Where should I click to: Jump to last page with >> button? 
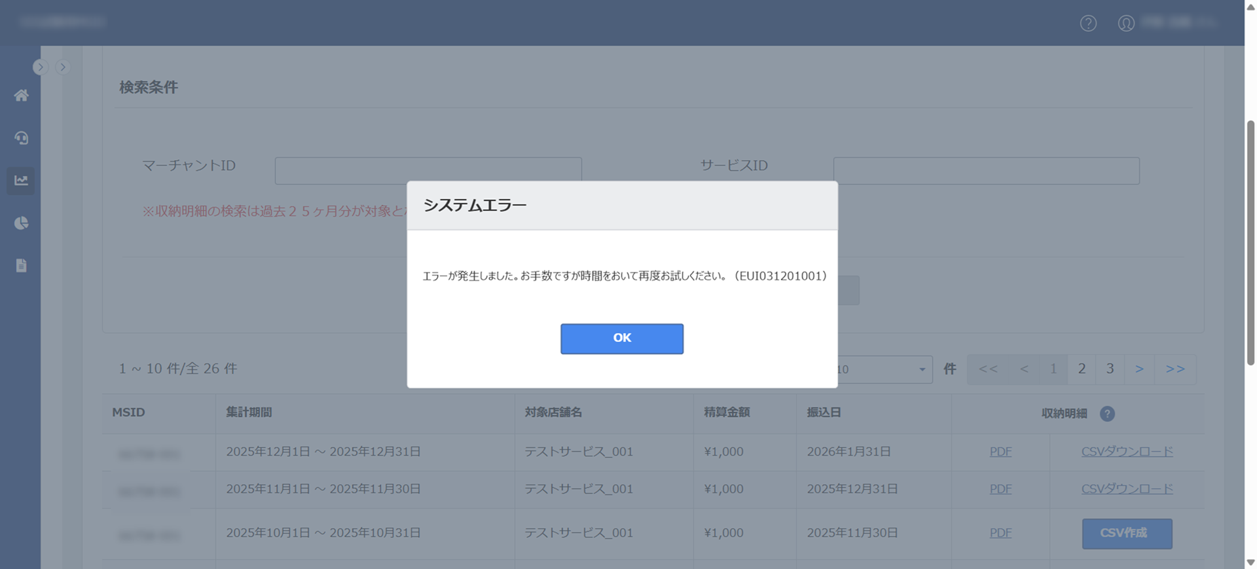[x=1175, y=369]
